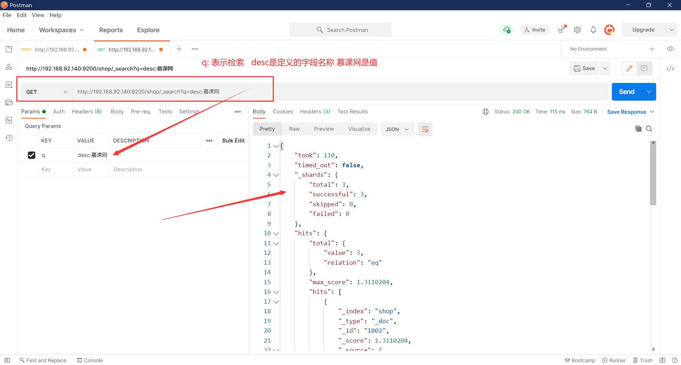
Task: Open tab options three-dot menu
Action: (x=195, y=49)
